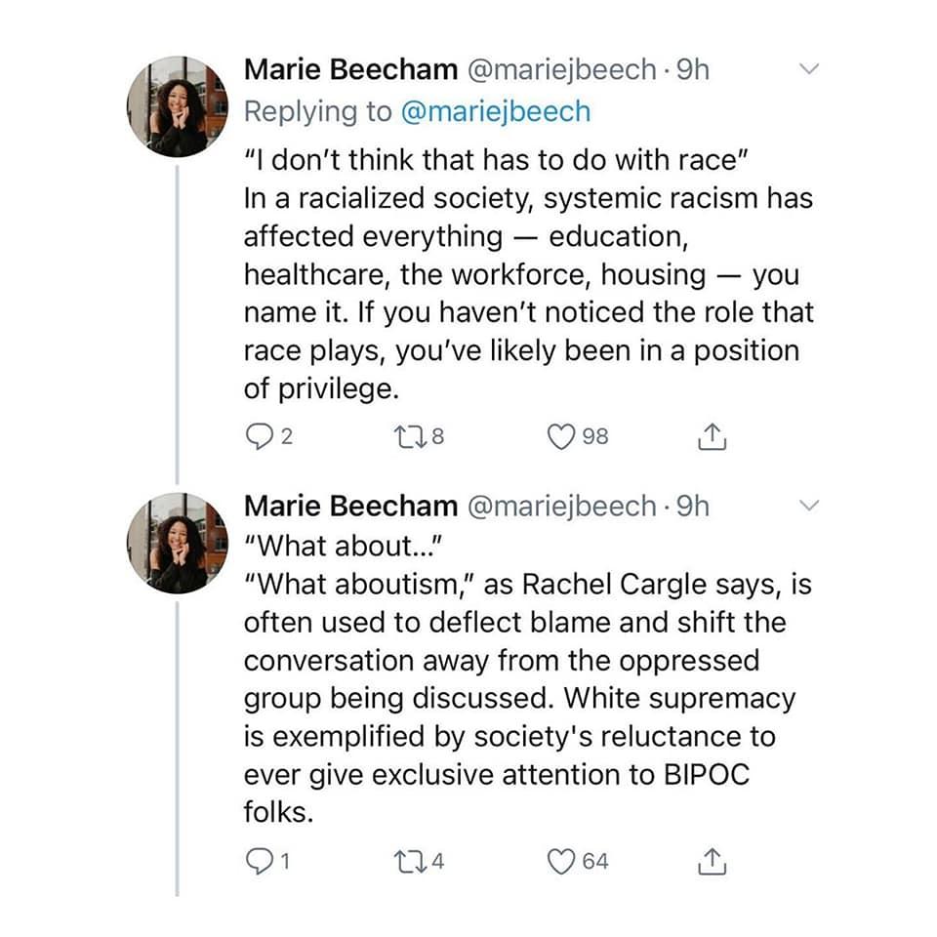Open the tweet text about systemic racism
This screenshot has width=937, height=937.
pyautogui.click(x=527, y=273)
